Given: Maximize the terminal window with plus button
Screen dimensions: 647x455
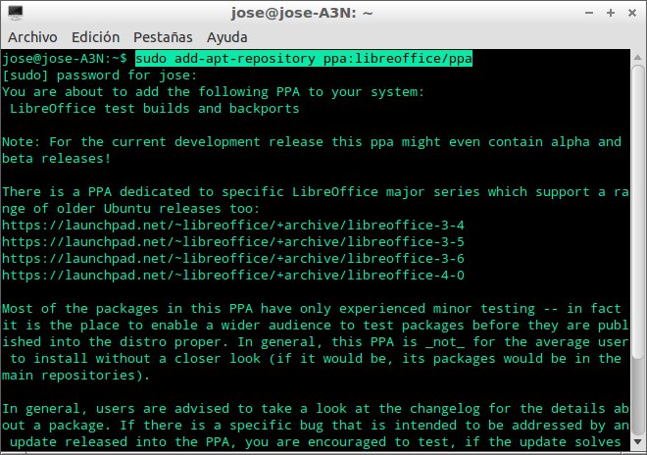Looking at the screenshot, I should (x=611, y=13).
